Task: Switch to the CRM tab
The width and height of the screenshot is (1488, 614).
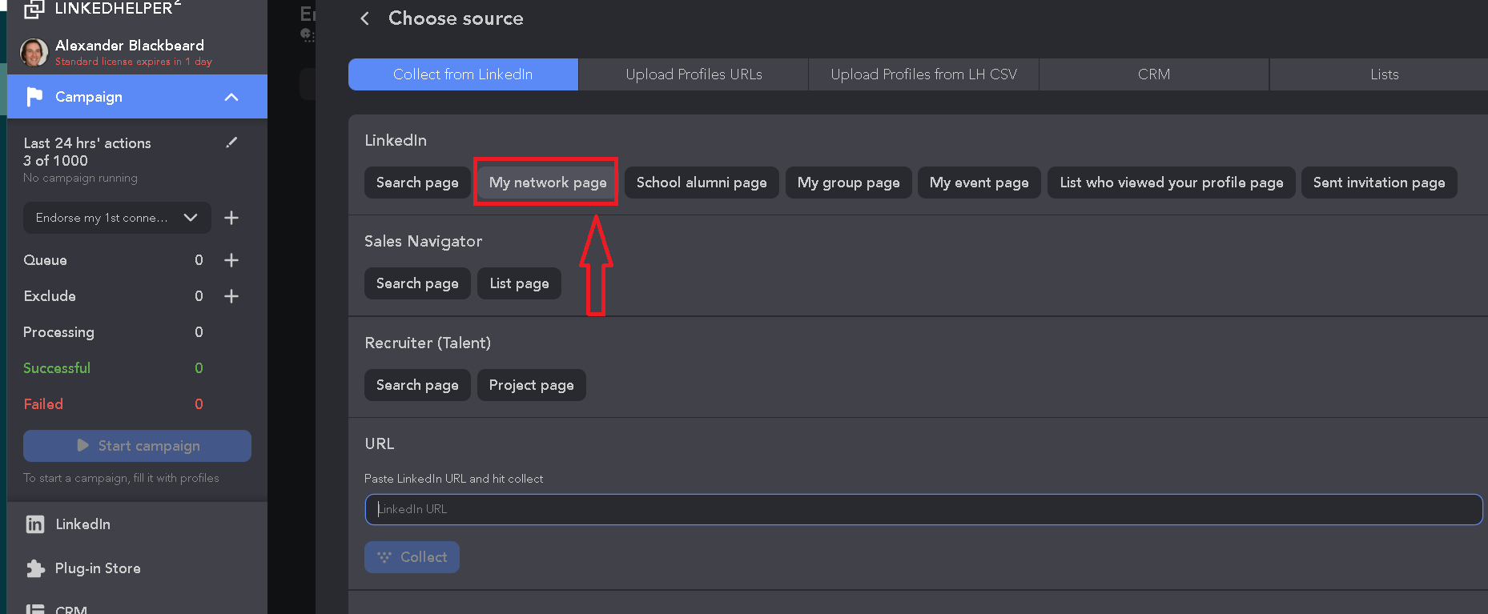Action: (x=1154, y=74)
